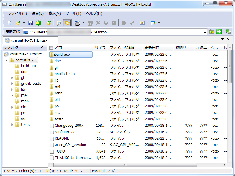Save the archive with the floppy disk icon
Screen dimensions: 235x176
coord(31,23)
